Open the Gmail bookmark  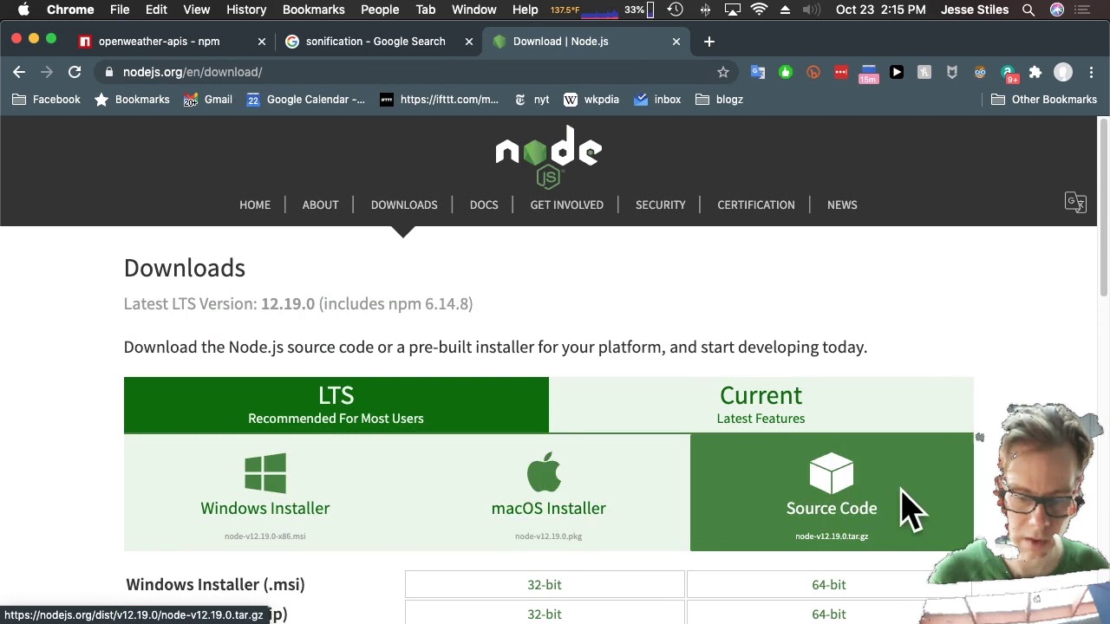coord(208,99)
